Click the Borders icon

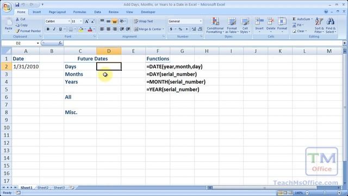(71, 29)
